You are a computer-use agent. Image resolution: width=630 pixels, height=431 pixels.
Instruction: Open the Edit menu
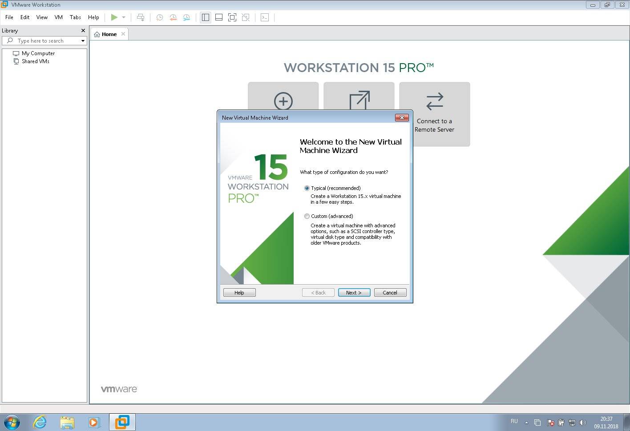coord(25,17)
